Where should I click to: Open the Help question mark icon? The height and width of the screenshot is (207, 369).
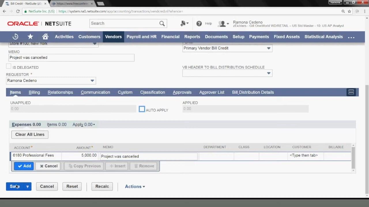199,24
